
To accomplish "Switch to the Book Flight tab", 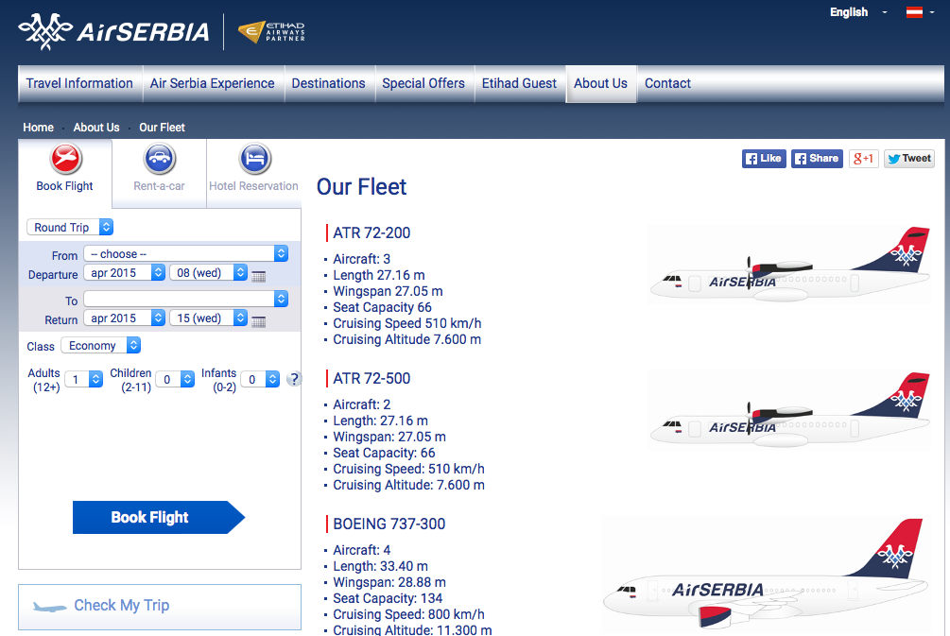I will (x=65, y=174).
